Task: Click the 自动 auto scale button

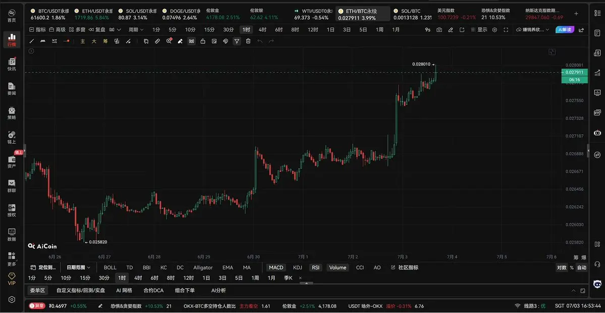Action: pos(582,268)
